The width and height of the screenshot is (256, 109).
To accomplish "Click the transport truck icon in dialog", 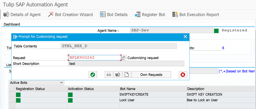I will pos(118,74).
